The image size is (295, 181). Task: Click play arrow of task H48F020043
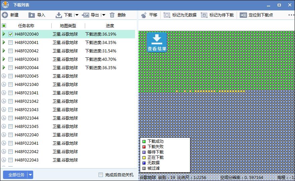[4, 59]
